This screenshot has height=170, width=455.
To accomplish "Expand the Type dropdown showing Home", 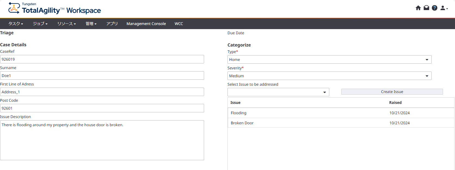I will [329, 60].
